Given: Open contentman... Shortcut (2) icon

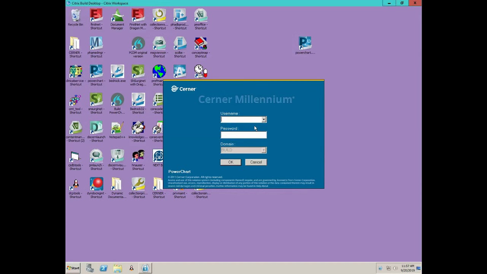Looking at the screenshot, I should pyautogui.click(x=75, y=132).
